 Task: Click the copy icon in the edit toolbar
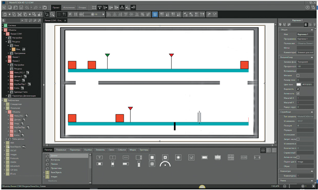pos(14,14)
